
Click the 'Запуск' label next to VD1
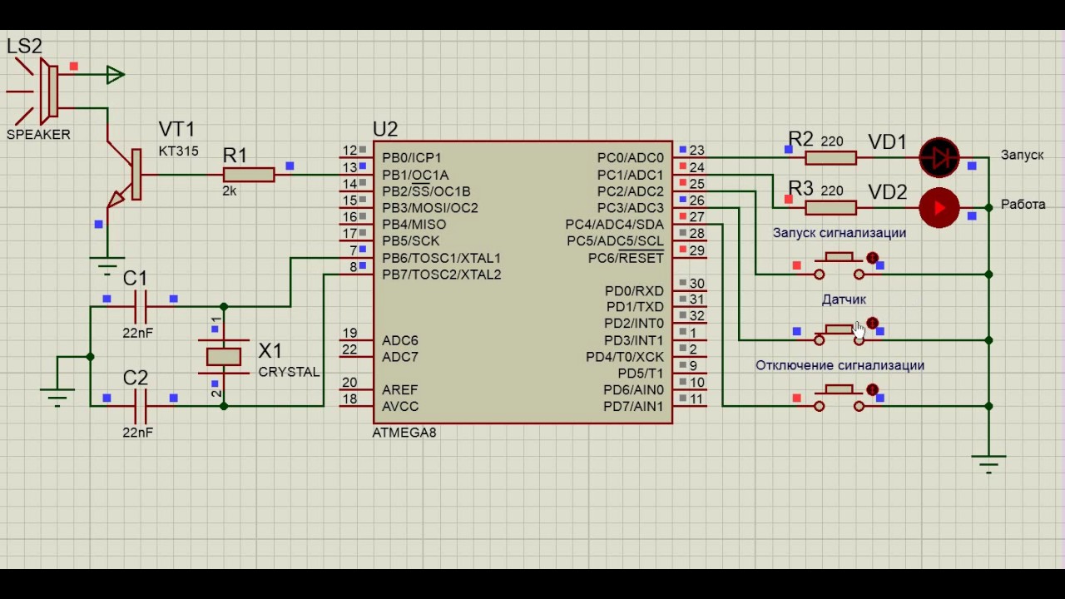1022,156
